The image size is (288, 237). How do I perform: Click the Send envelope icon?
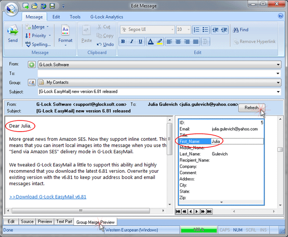coord(13,31)
